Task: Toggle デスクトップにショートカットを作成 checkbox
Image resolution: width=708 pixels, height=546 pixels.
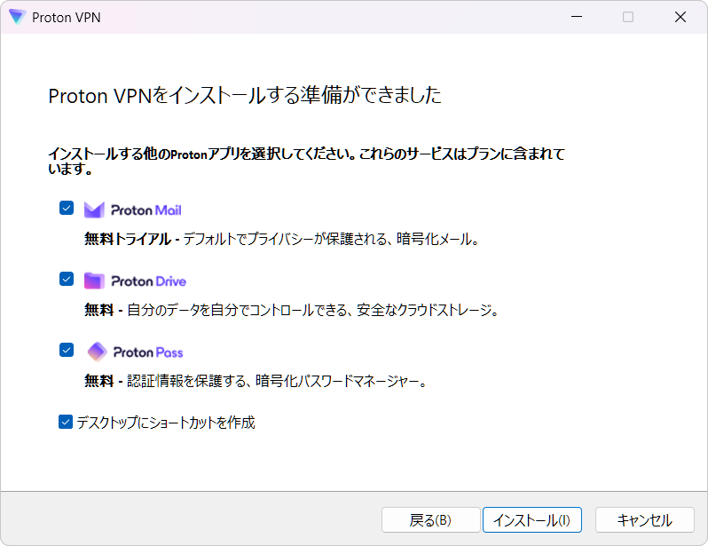Action: point(66,422)
